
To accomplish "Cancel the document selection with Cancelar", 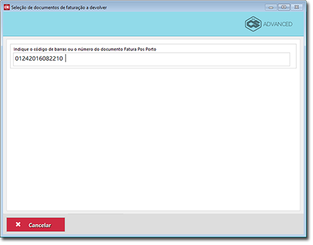I will pos(36,225).
